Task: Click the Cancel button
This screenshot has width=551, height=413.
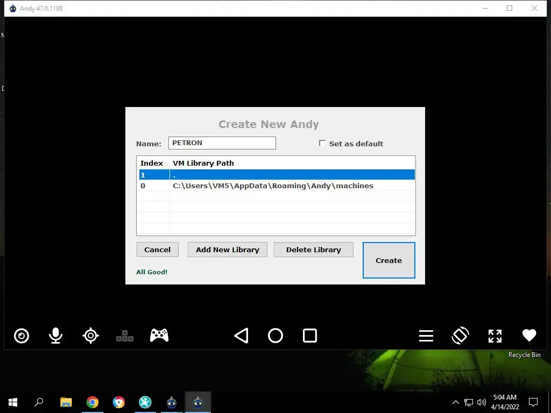Action: pos(158,250)
